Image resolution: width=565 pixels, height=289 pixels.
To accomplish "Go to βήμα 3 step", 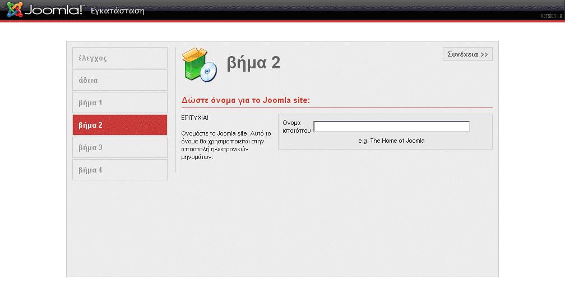I will (120, 147).
